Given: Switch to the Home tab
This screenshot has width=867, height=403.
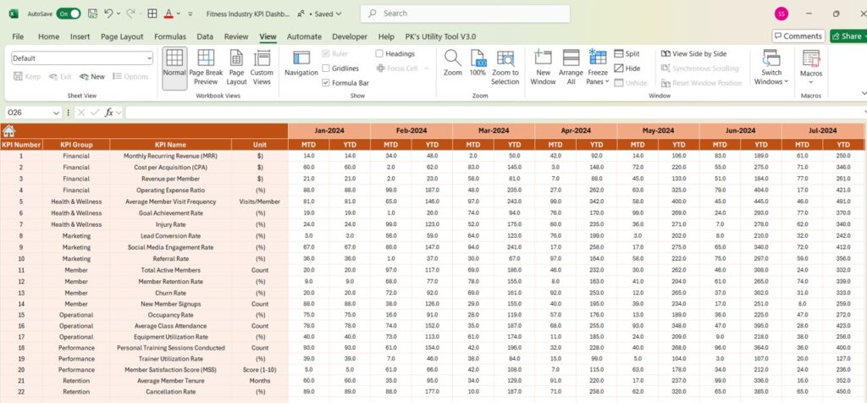Looking at the screenshot, I should click(48, 36).
